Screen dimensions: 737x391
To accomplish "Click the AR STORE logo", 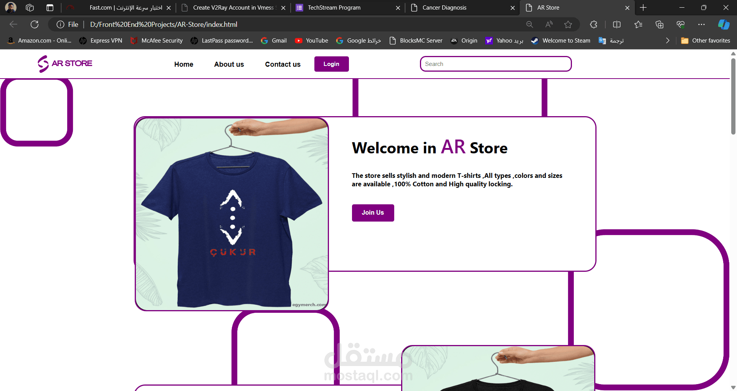I will click(65, 64).
